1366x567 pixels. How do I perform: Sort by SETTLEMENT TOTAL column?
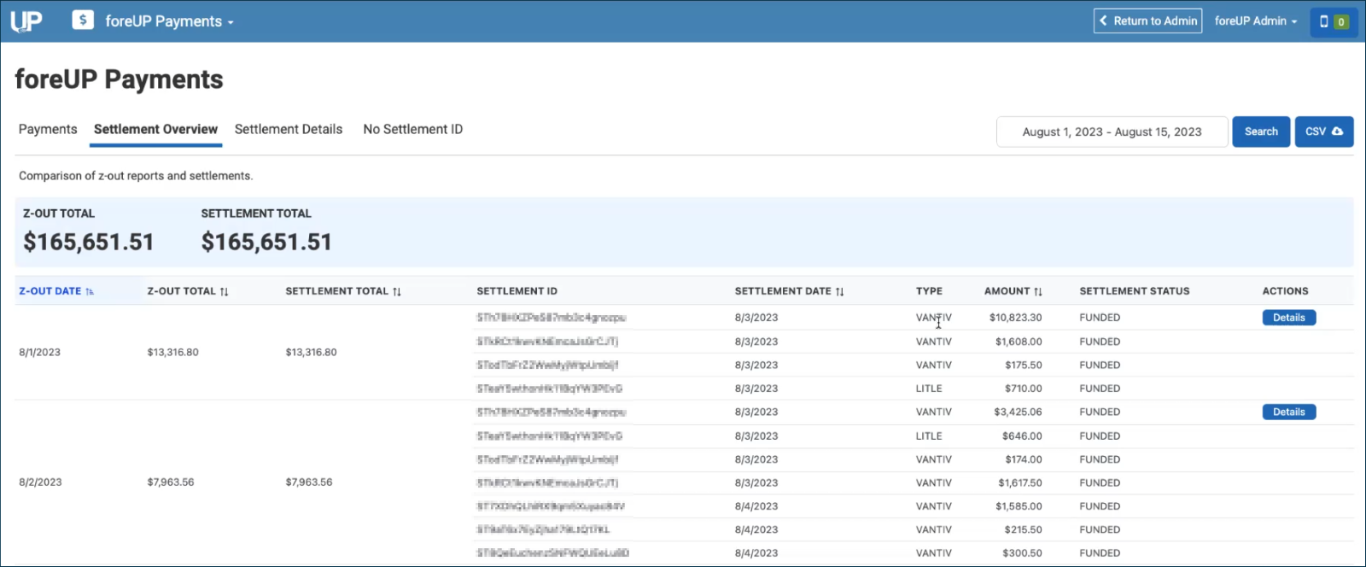[343, 291]
